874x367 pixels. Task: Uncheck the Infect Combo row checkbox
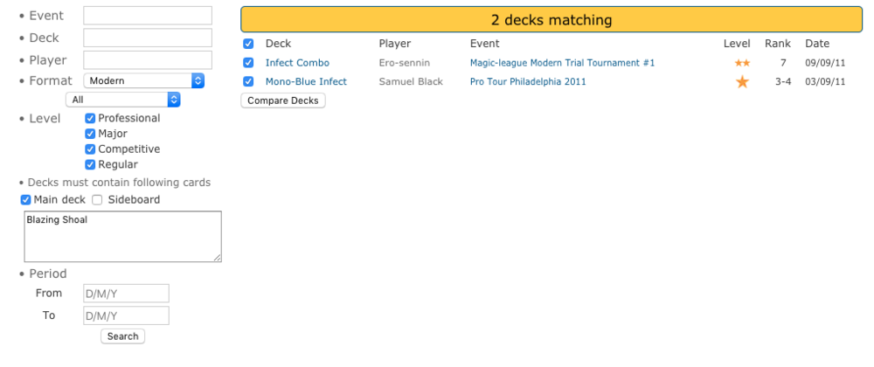(248, 63)
